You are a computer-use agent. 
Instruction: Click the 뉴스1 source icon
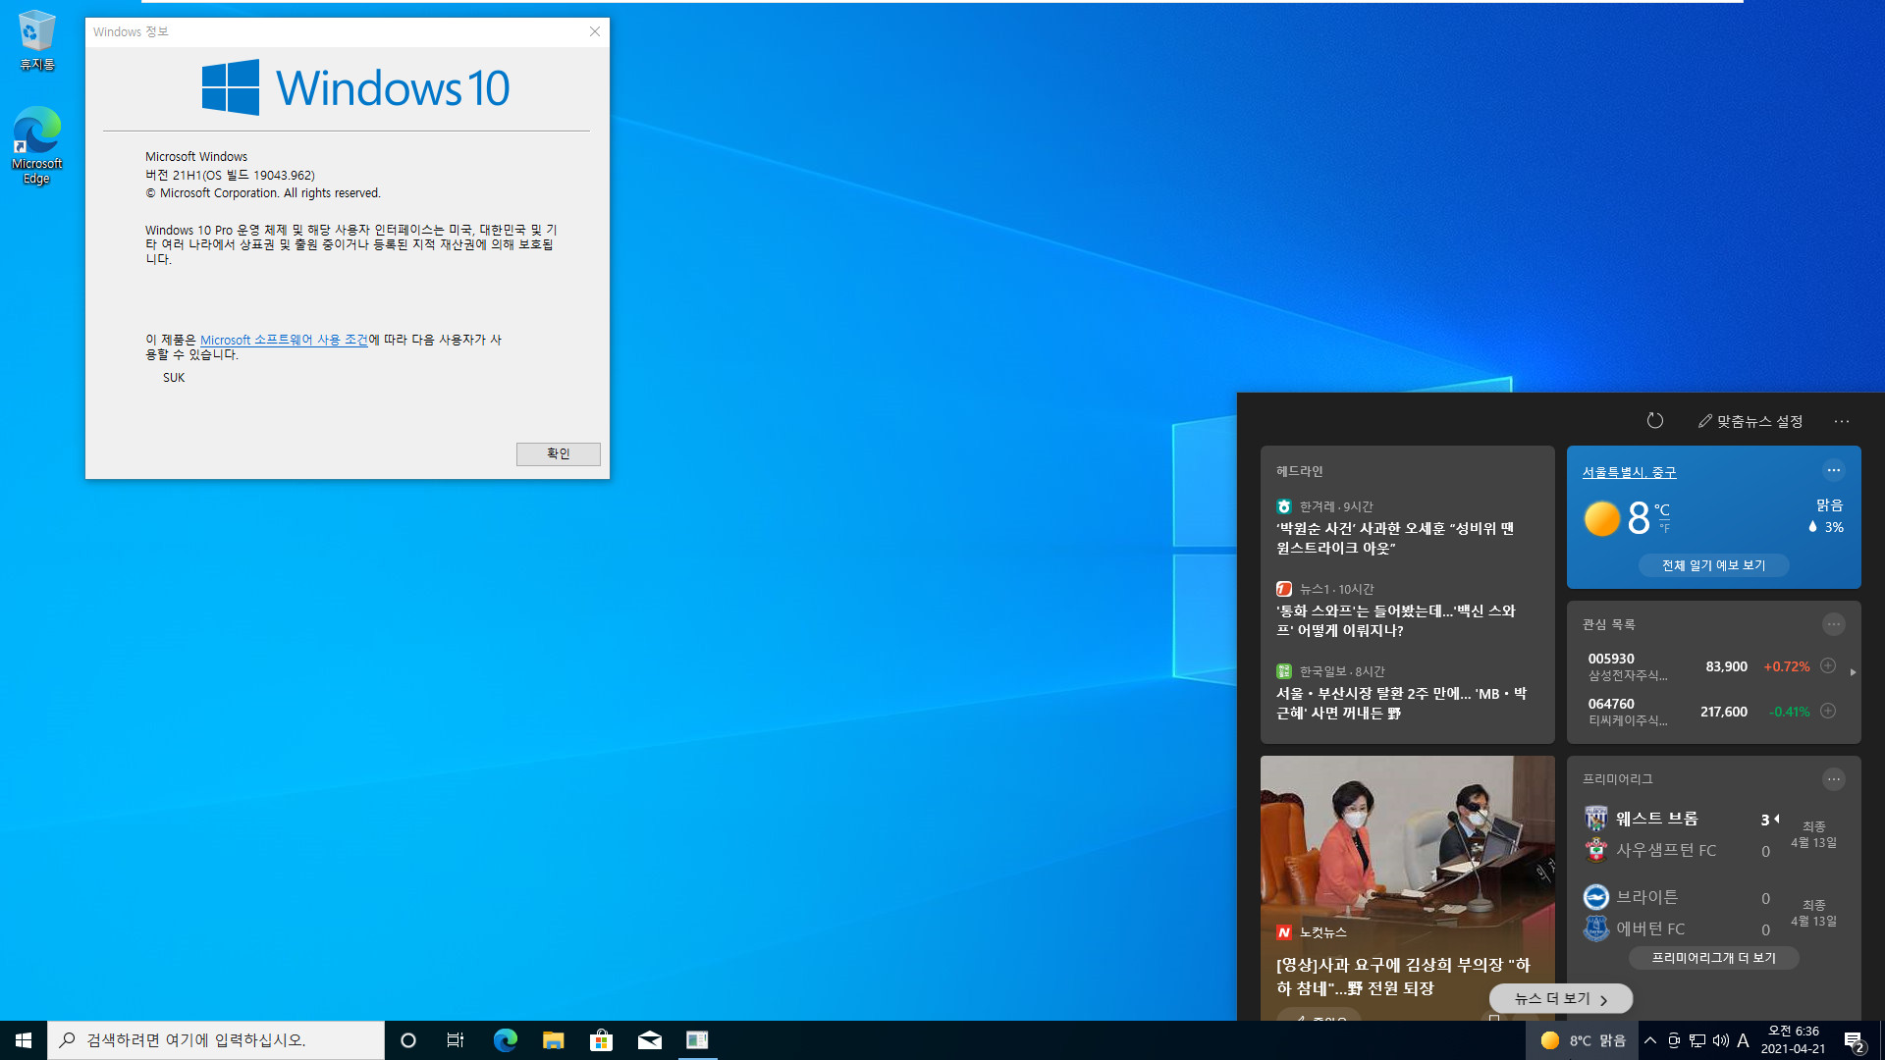(1283, 589)
